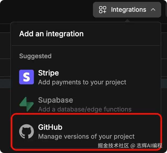Choose the GitHub integration title
This screenshot has width=167, height=153.
tap(50, 127)
